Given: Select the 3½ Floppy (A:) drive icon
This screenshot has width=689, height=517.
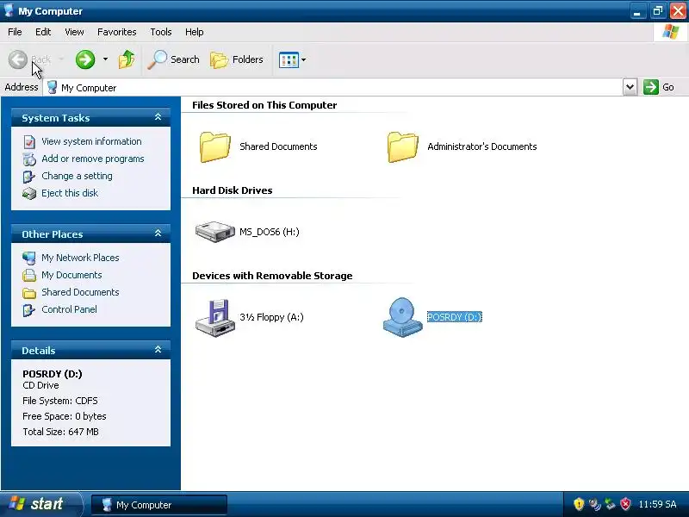Looking at the screenshot, I should click(x=214, y=318).
